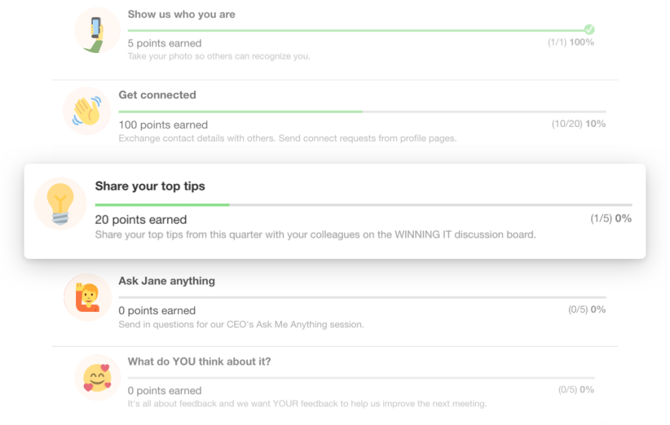Click the '20 points earned' label
The image size is (670, 425).
coord(141,220)
